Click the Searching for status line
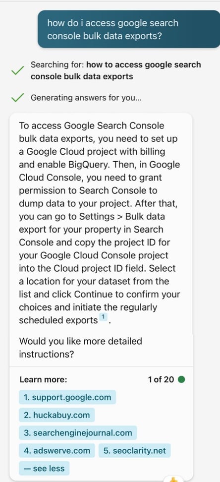This screenshot has width=220, height=482. click(x=115, y=70)
